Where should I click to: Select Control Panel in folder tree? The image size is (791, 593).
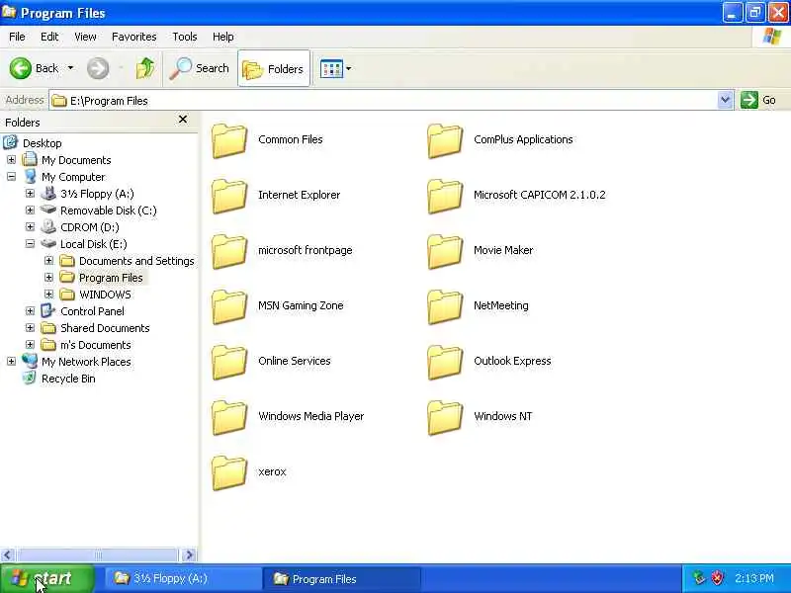coord(92,311)
